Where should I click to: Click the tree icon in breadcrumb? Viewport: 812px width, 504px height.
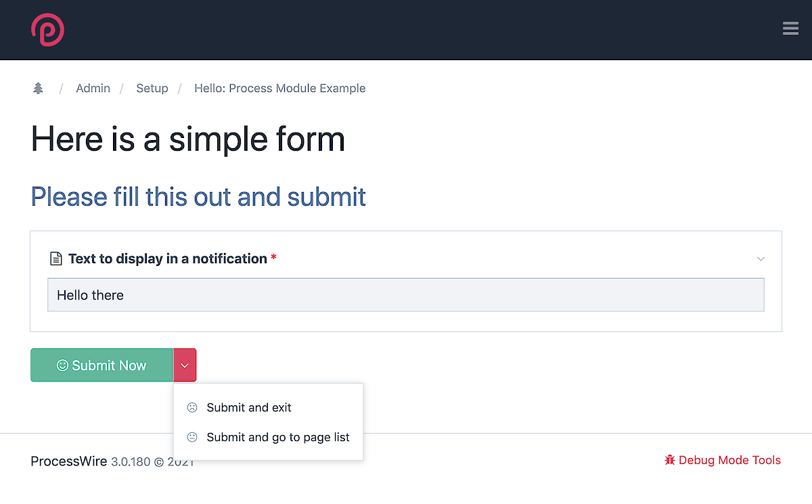[38, 88]
